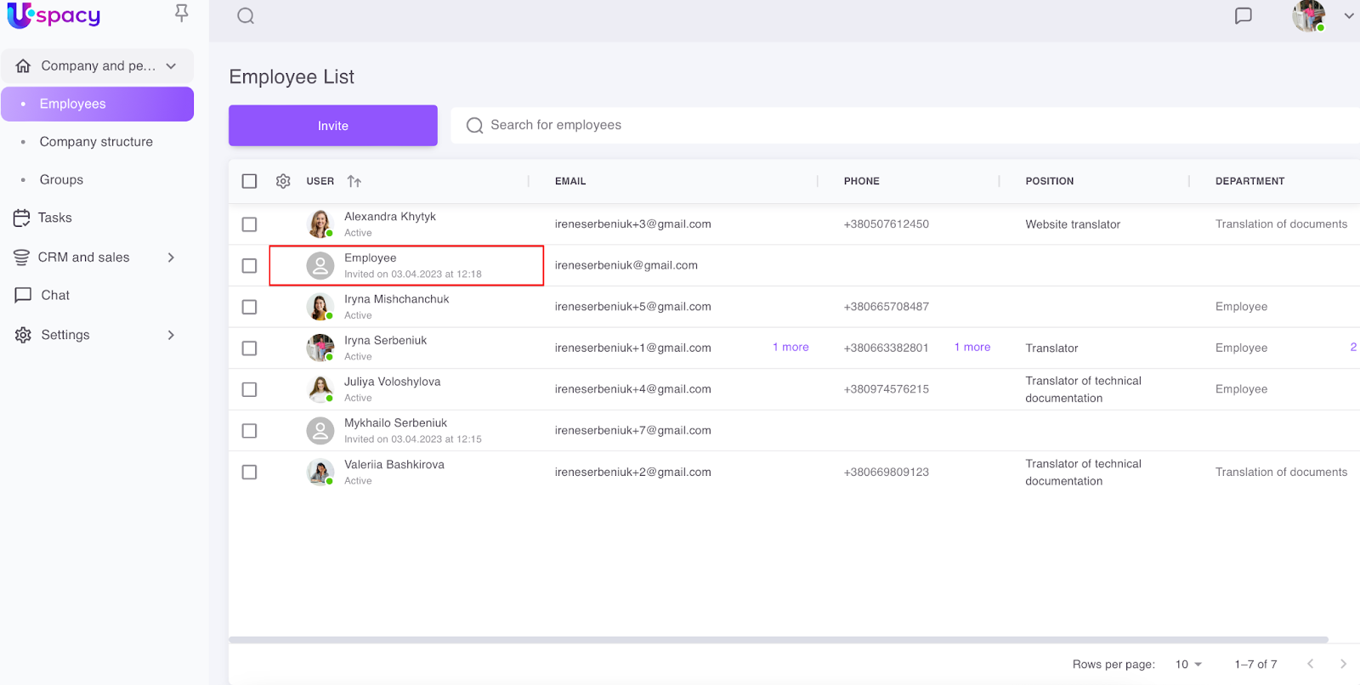Click the Search for employees field
This screenshot has height=685, width=1360.
tap(765, 125)
